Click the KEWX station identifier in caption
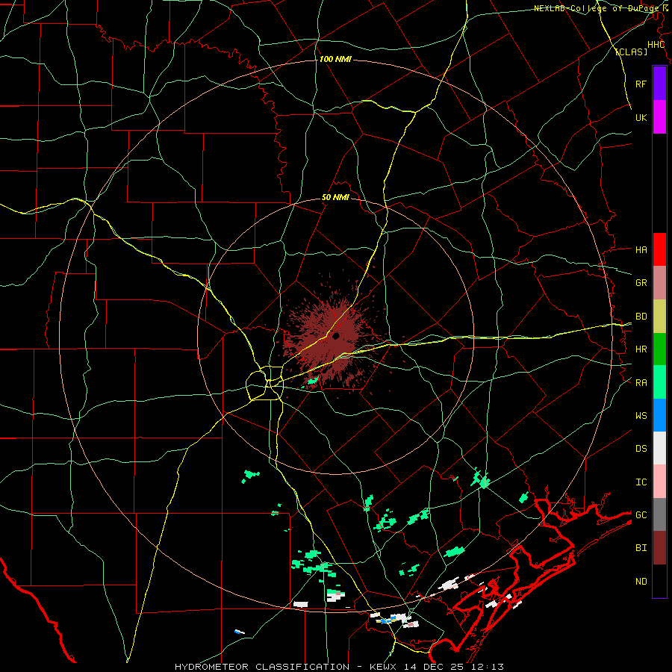672x672 pixels. click(x=384, y=667)
